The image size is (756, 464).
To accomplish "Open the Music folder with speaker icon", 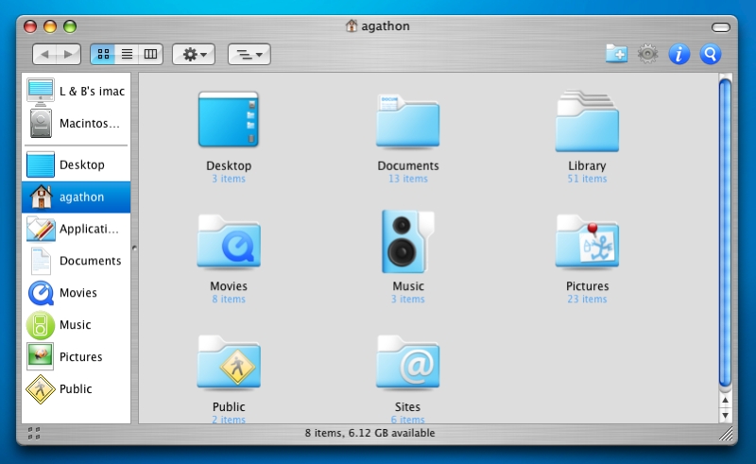I will point(408,241).
